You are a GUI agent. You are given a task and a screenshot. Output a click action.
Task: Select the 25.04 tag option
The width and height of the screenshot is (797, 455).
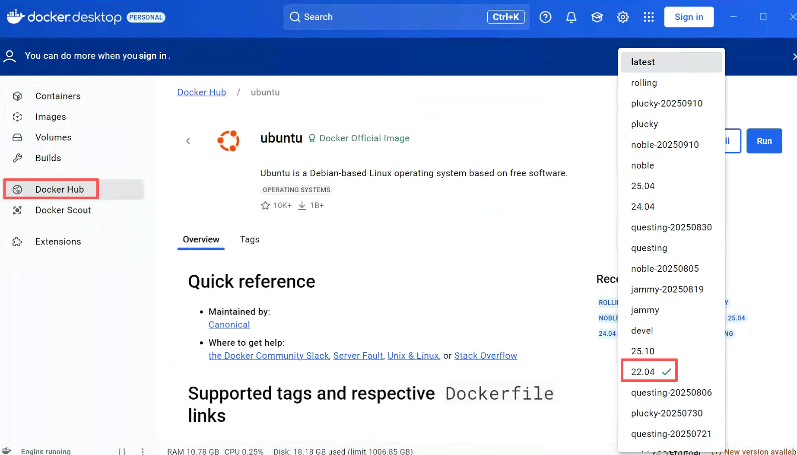pos(671,186)
